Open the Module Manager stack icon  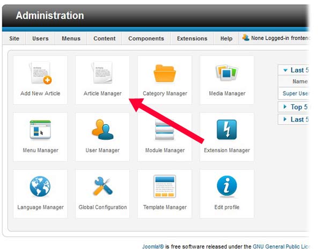tap(165, 130)
